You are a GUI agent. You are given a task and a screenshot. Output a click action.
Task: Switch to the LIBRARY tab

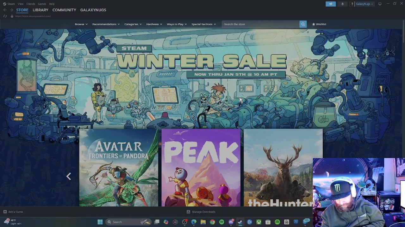[x=40, y=10]
